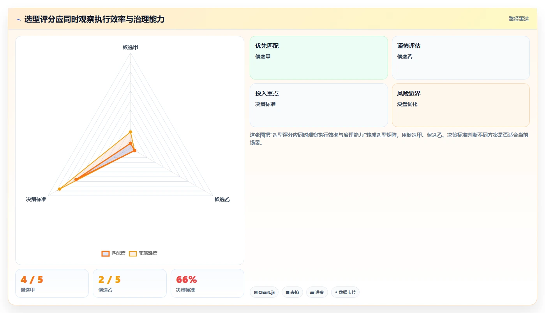Click the 数据卡片 tag

(345, 292)
